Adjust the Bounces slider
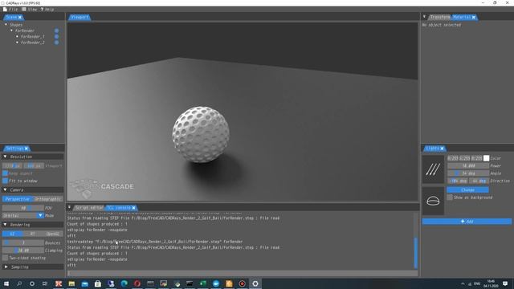Screen dimensions: 514x289 pos(23,242)
